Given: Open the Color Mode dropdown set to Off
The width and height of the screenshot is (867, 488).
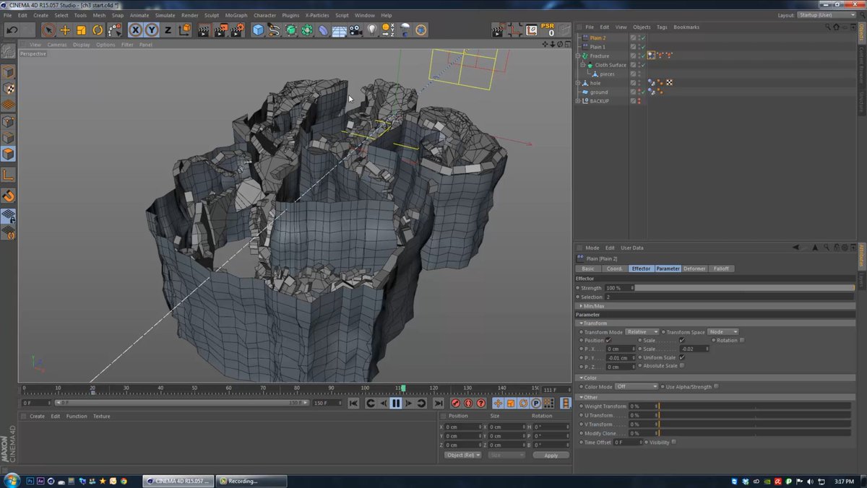Looking at the screenshot, I should tap(637, 386).
